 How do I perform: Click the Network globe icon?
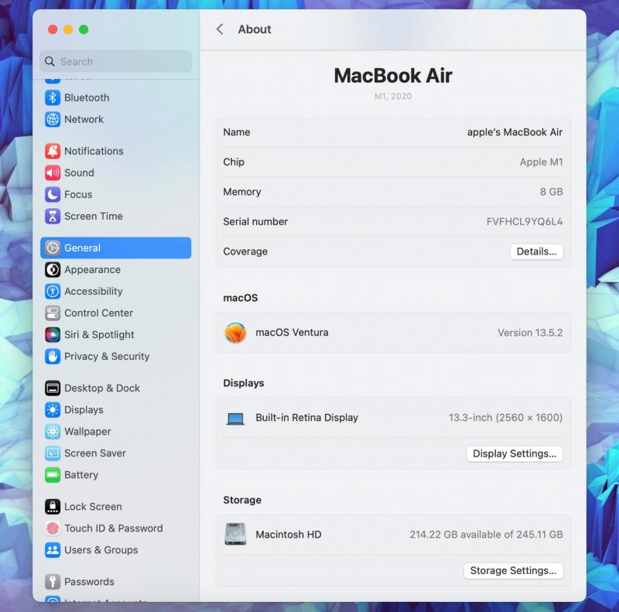coord(53,119)
